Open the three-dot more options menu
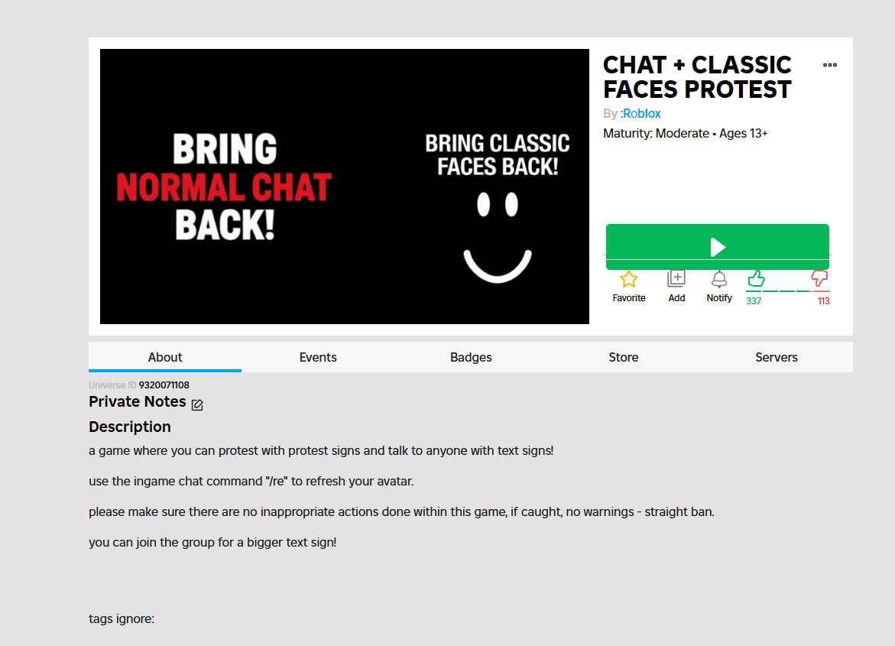 (829, 66)
